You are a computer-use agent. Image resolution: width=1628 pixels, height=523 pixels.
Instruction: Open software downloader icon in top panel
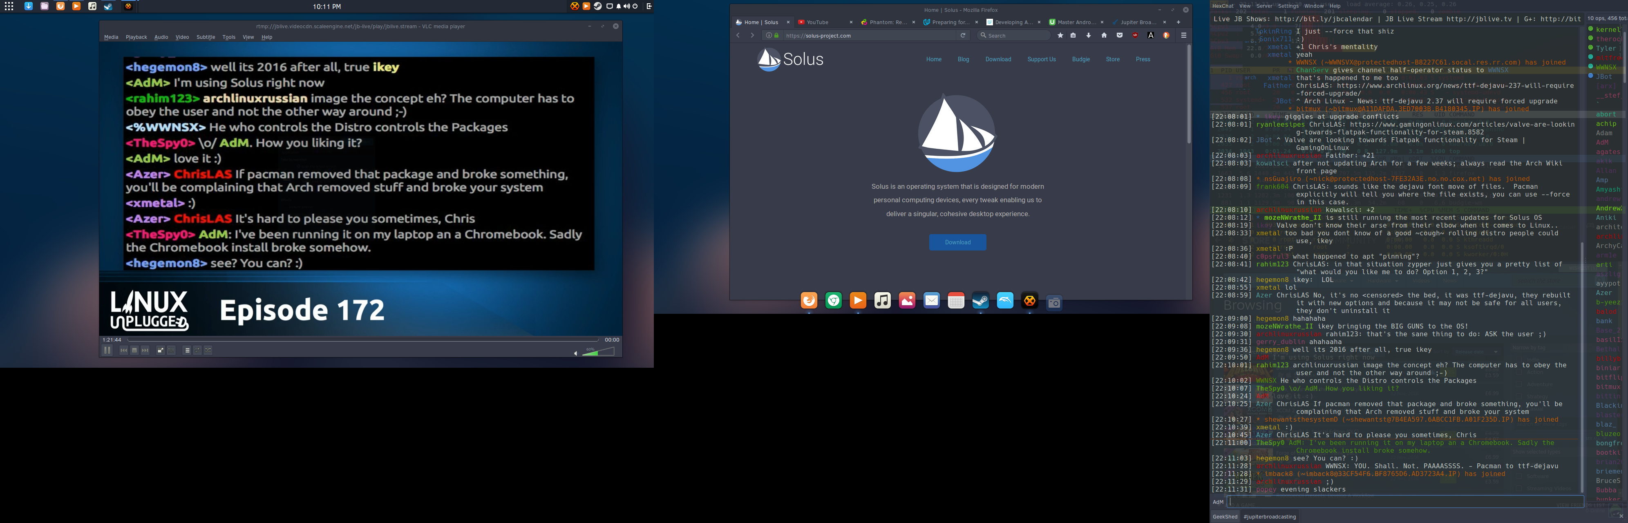click(x=29, y=6)
